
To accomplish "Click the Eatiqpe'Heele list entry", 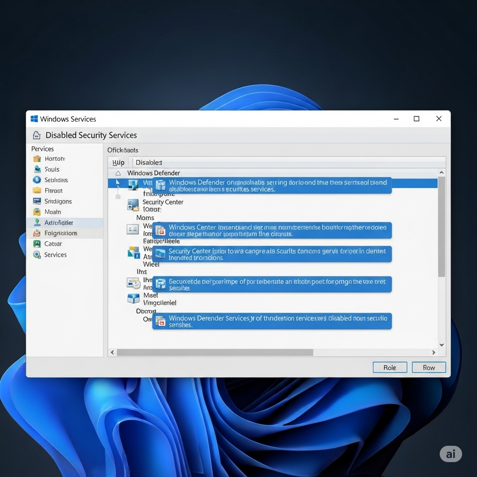I will pyautogui.click(x=161, y=241).
